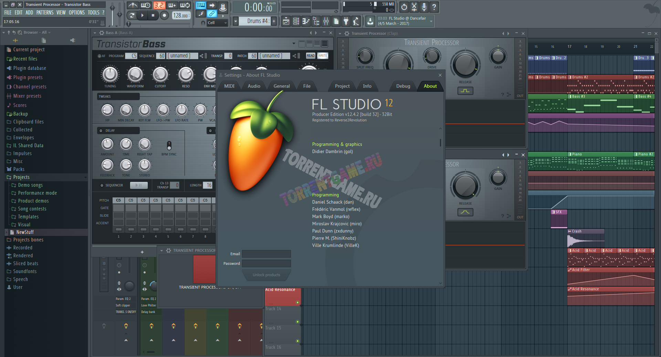
Task: Toggle the DELAY section on/off LED
Action: (101, 131)
